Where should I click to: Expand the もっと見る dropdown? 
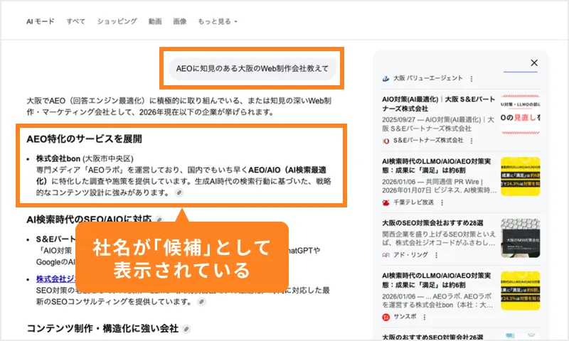pos(217,21)
